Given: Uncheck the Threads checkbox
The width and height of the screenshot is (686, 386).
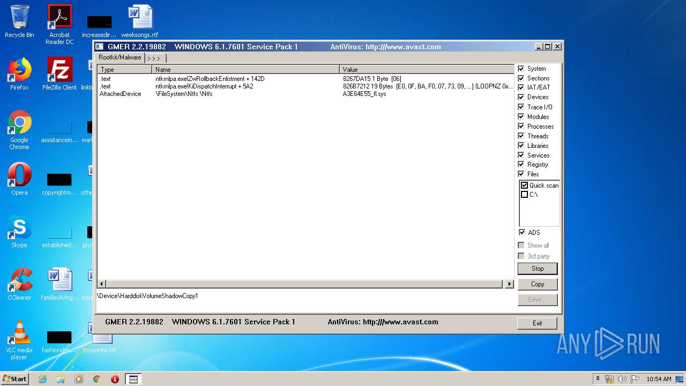Looking at the screenshot, I should 521,136.
